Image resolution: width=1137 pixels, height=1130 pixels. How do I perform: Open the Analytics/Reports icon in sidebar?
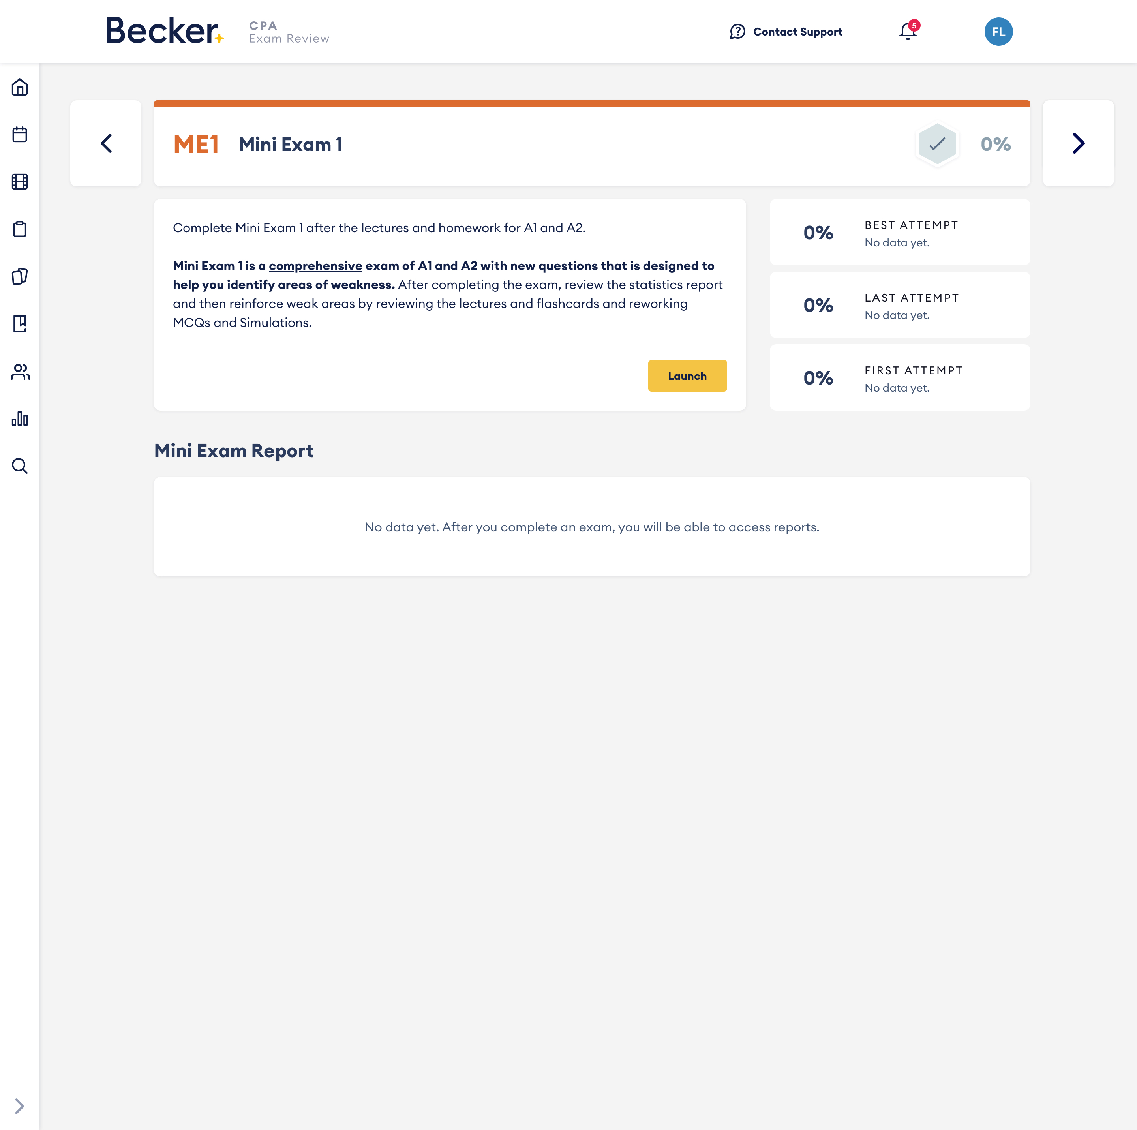20,418
